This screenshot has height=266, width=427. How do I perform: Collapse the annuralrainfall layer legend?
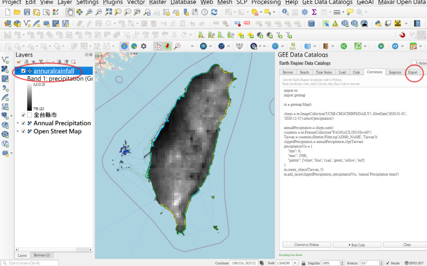click(18, 71)
